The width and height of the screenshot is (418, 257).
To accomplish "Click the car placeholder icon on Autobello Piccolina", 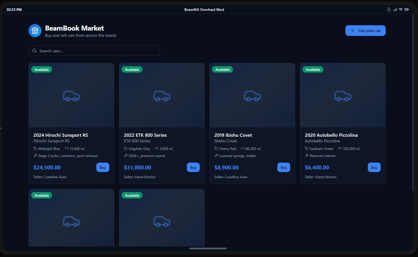I will click(343, 96).
